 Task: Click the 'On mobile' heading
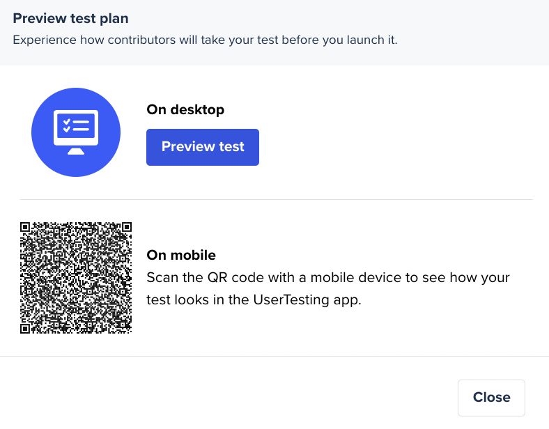click(x=181, y=255)
